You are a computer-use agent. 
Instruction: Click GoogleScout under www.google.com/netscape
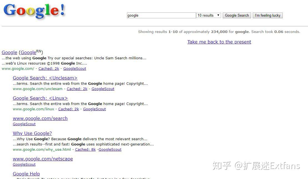(x=24, y=165)
